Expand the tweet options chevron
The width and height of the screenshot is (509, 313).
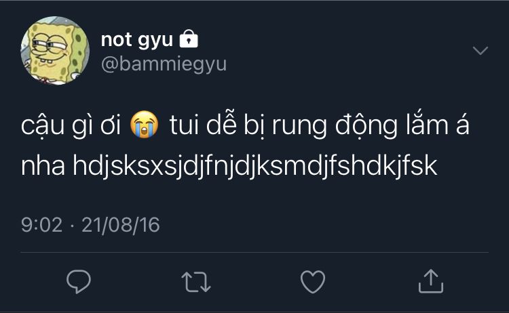[x=480, y=51]
